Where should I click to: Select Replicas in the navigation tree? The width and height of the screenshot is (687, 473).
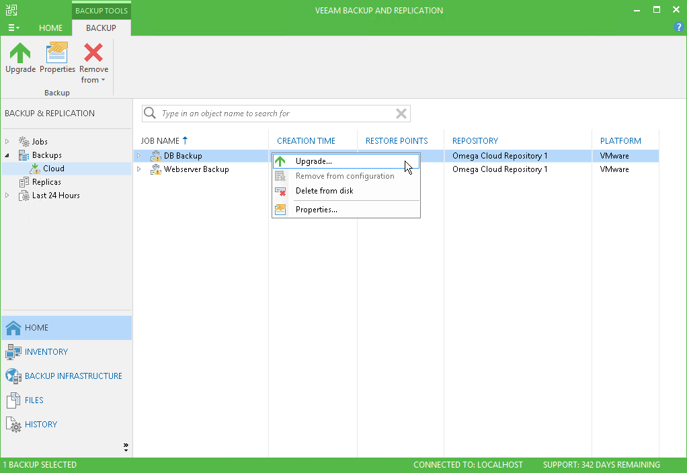pos(46,182)
